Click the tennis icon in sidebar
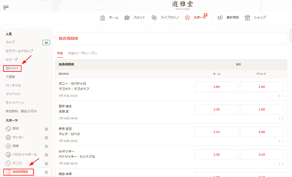This screenshot has width=292, height=177. click(8, 163)
